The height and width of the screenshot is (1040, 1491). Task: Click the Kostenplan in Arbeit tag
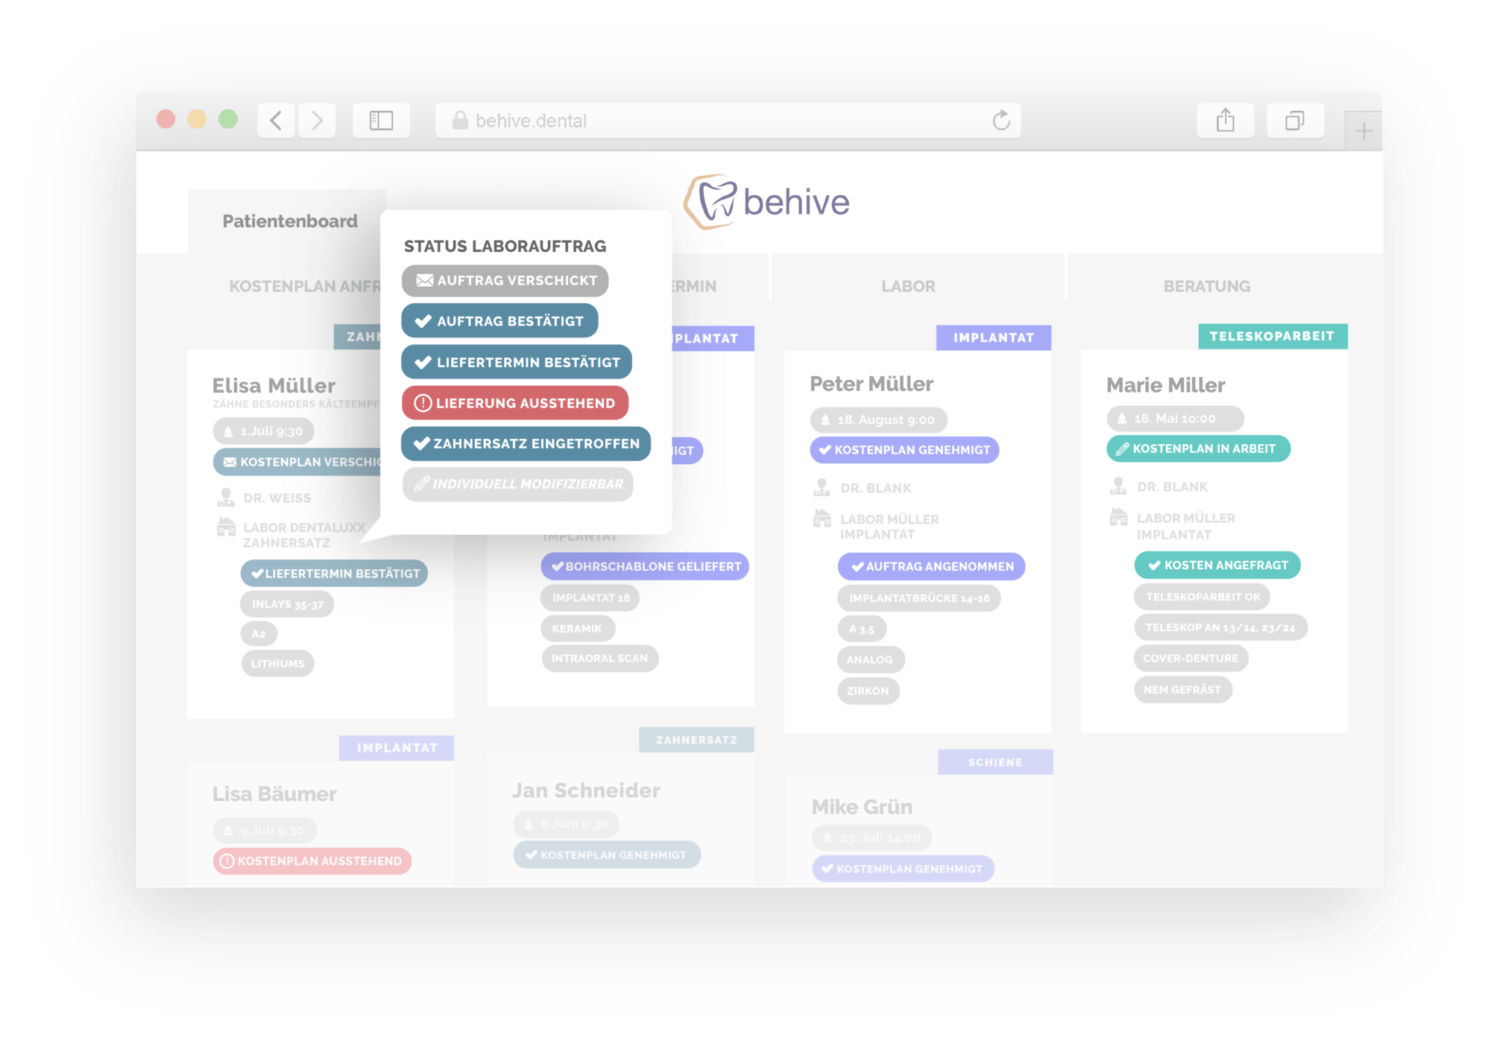click(1198, 448)
